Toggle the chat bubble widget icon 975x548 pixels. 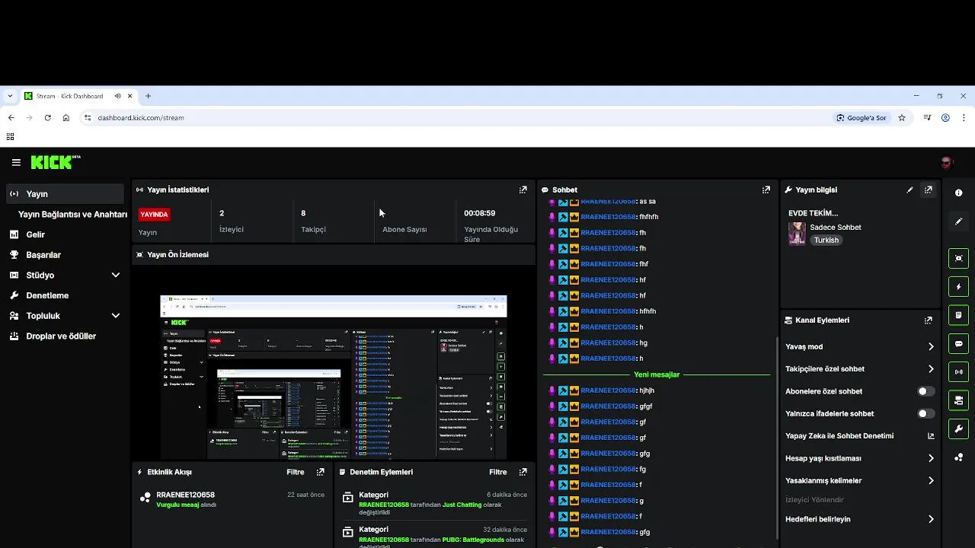coord(958,343)
